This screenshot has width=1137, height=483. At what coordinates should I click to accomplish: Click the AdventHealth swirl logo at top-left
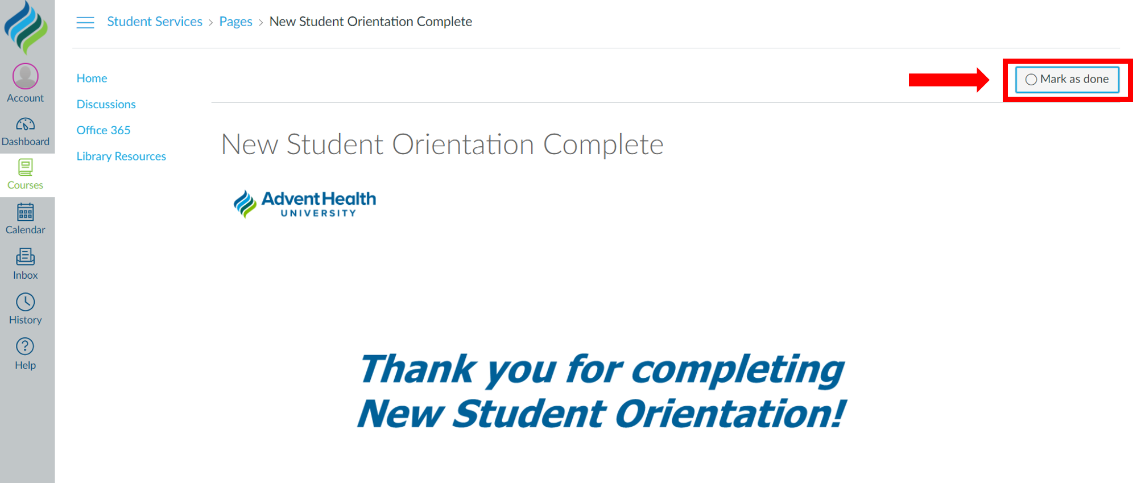click(x=26, y=27)
